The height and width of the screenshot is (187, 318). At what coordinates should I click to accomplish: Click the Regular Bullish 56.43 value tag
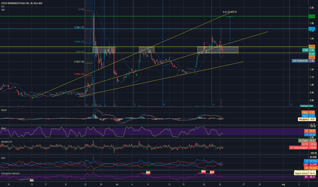coord(305,173)
